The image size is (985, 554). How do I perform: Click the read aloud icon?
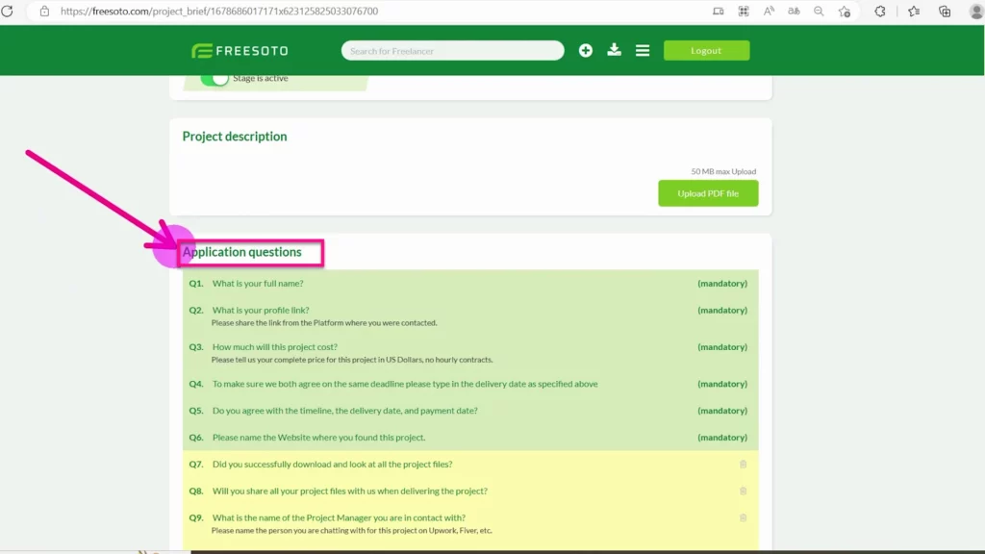pyautogui.click(x=769, y=11)
